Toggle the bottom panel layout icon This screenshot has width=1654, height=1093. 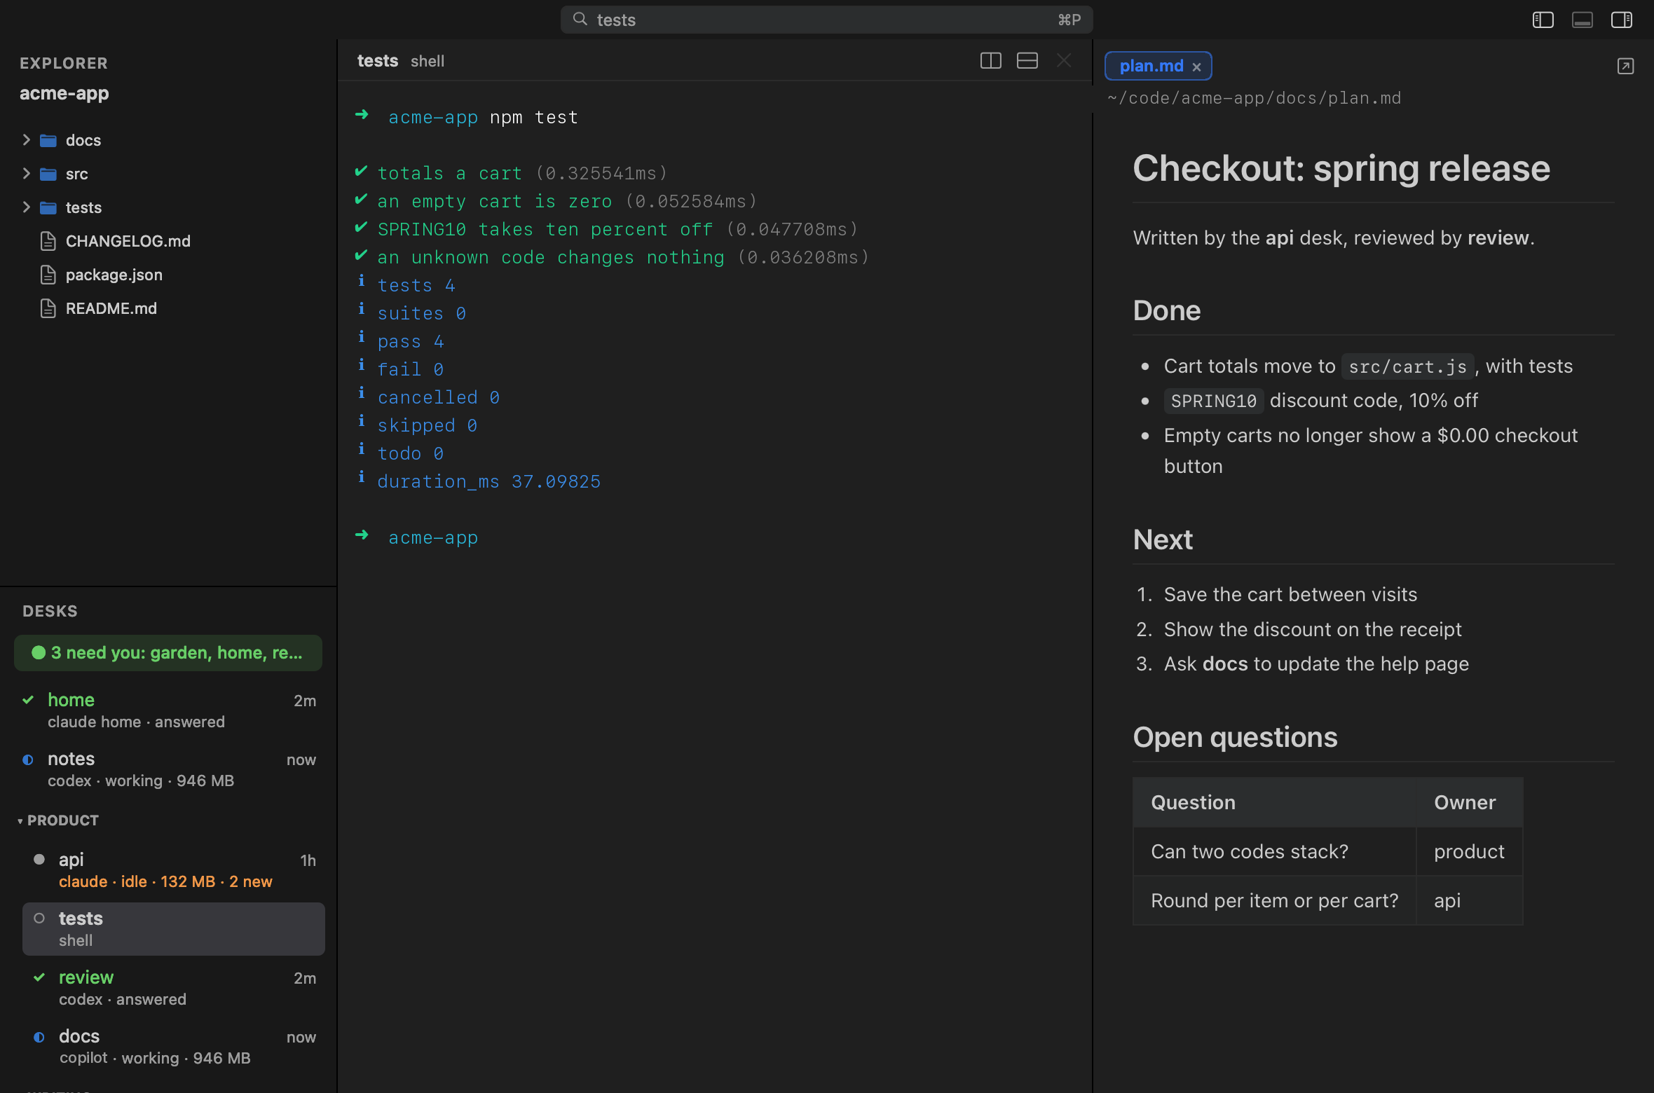(x=1582, y=20)
